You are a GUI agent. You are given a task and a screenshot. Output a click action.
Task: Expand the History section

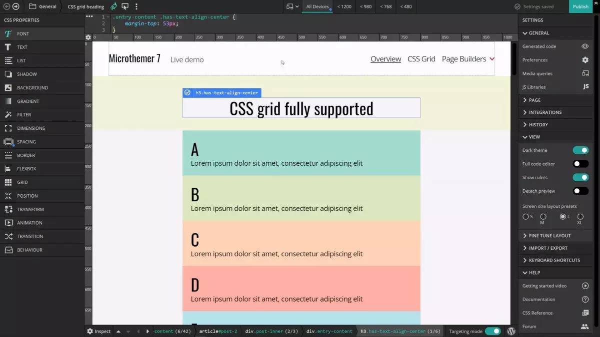(x=555, y=124)
